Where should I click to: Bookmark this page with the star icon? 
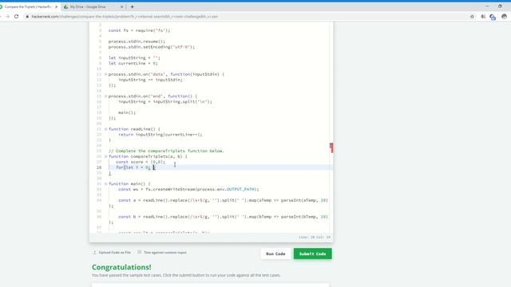(472, 16)
